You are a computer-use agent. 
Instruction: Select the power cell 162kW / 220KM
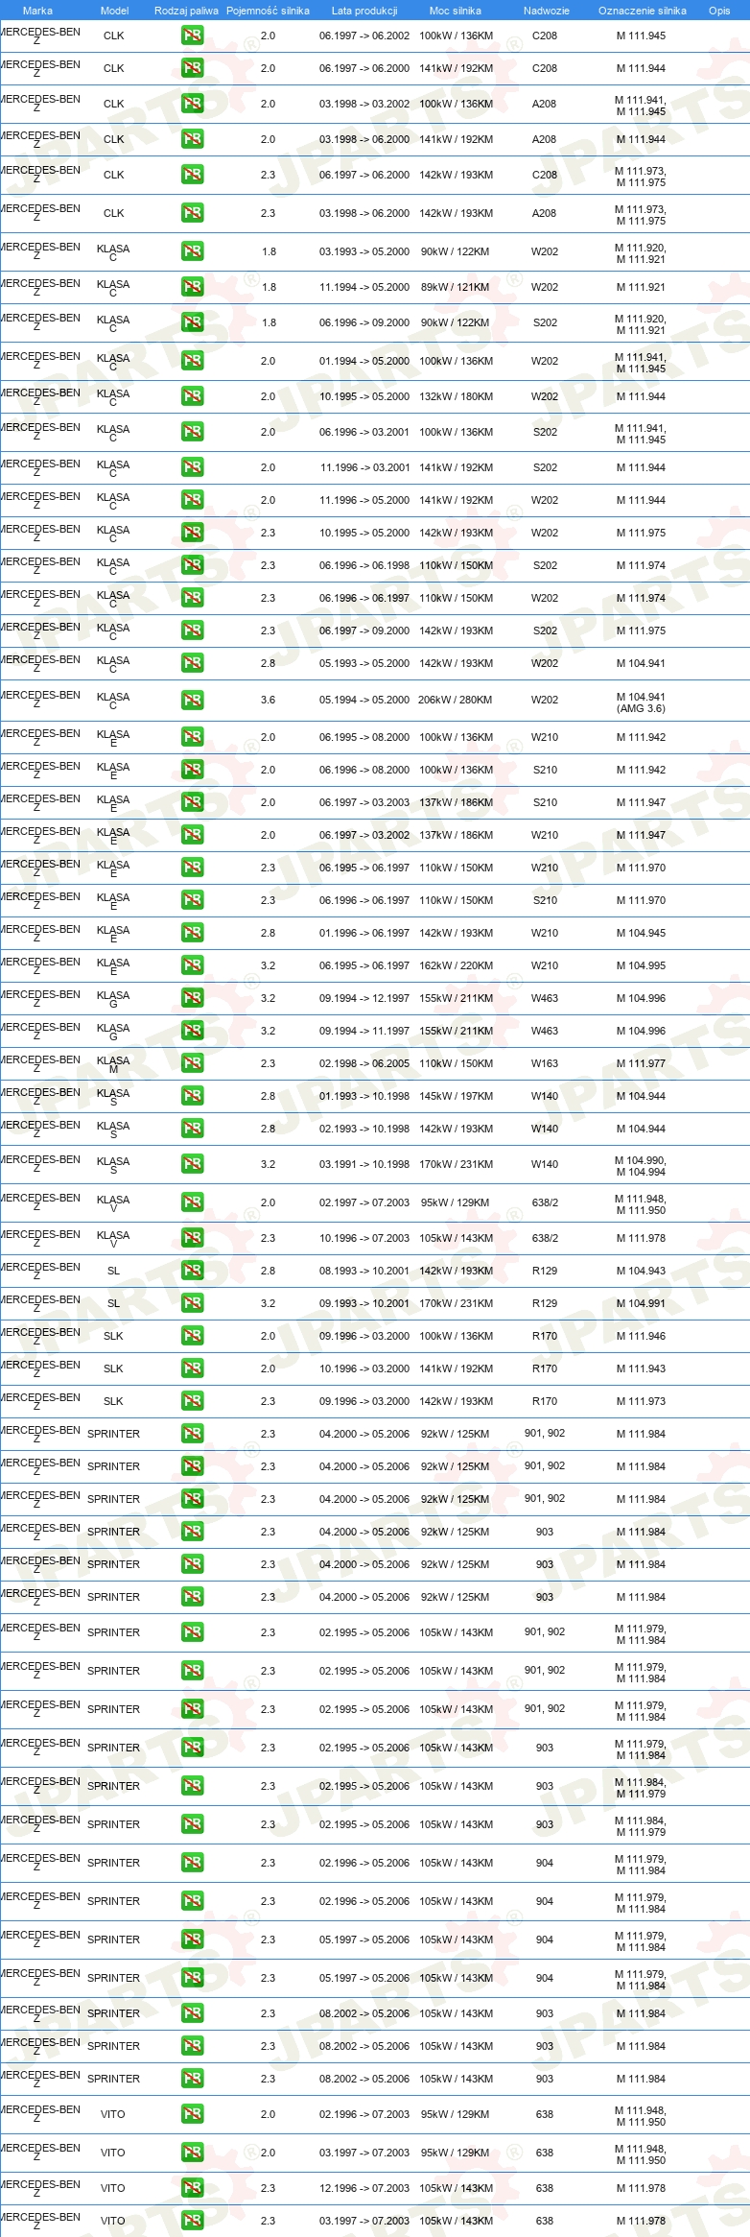coord(457,965)
